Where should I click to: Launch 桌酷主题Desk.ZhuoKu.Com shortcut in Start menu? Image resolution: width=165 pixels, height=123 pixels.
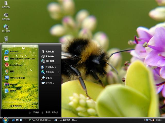click(x=20, y=59)
